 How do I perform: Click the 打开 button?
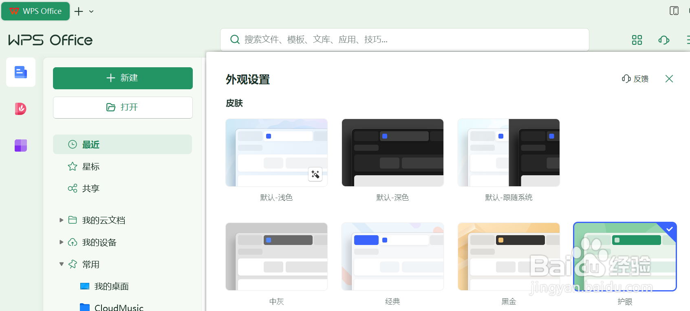pos(123,108)
